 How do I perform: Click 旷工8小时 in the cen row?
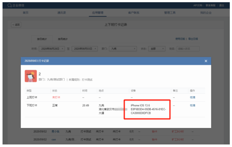178,140
